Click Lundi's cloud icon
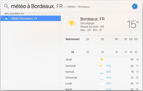The width and height of the screenshot is (143, 91). 102,83
